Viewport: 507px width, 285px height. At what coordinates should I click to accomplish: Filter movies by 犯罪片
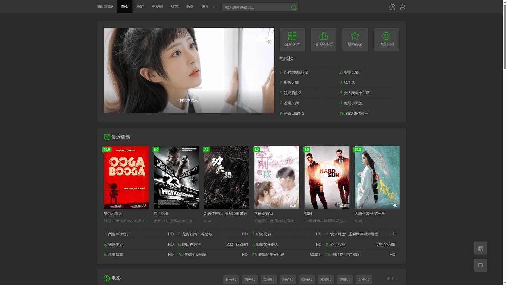(x=345, y=280)
